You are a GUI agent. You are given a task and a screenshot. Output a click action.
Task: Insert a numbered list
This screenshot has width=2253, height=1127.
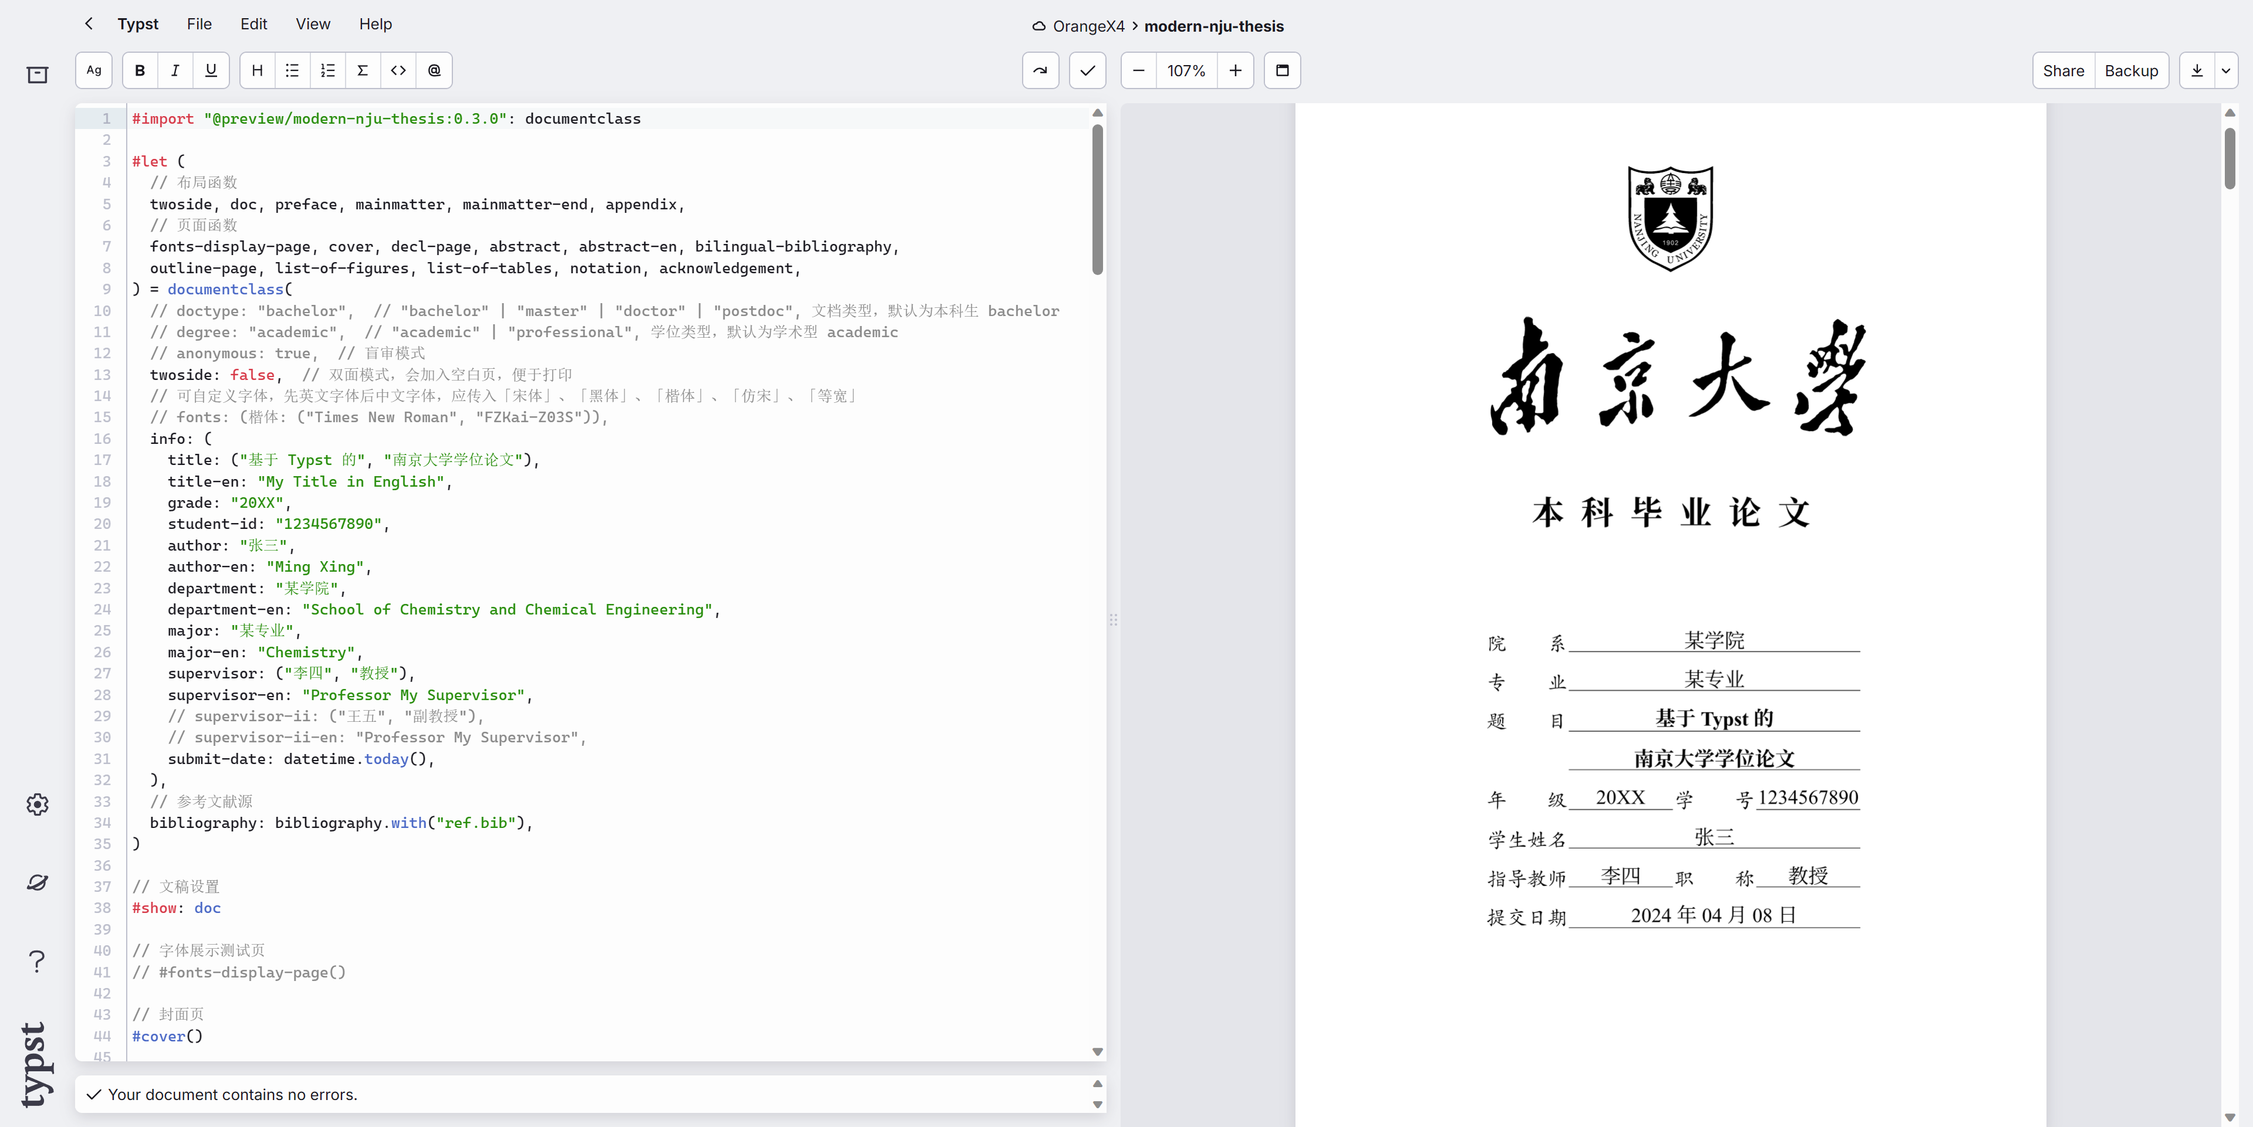[328, 71]
